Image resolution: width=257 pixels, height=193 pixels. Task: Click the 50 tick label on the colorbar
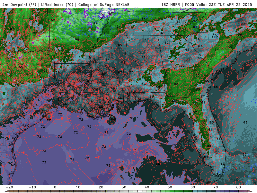[170, 187]
